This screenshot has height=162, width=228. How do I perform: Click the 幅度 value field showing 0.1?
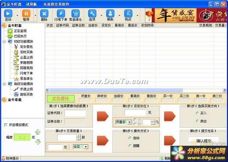click(22, 137)
